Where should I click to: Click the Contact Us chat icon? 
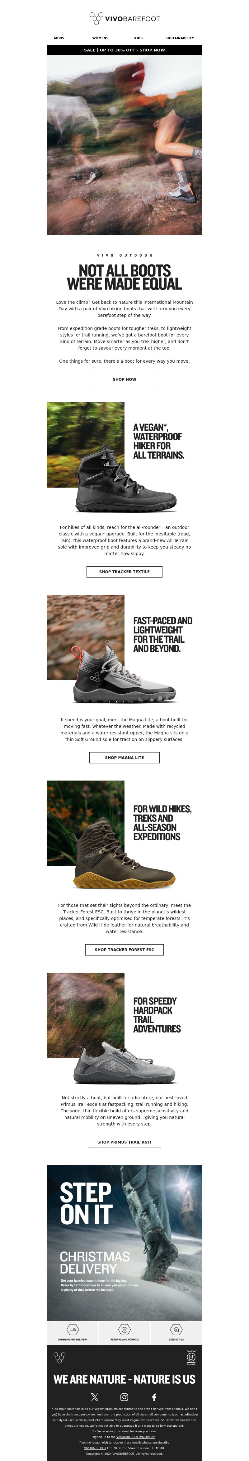[x=176, y=1329]
